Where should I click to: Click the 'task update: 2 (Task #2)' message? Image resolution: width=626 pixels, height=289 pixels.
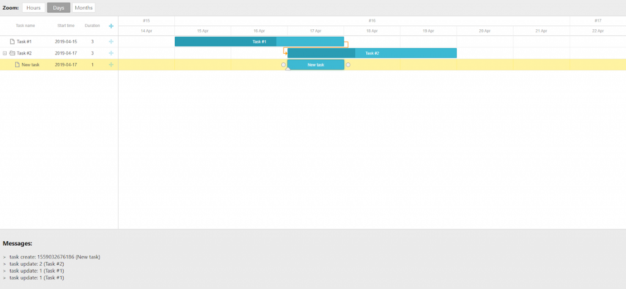tap(37, 264)
